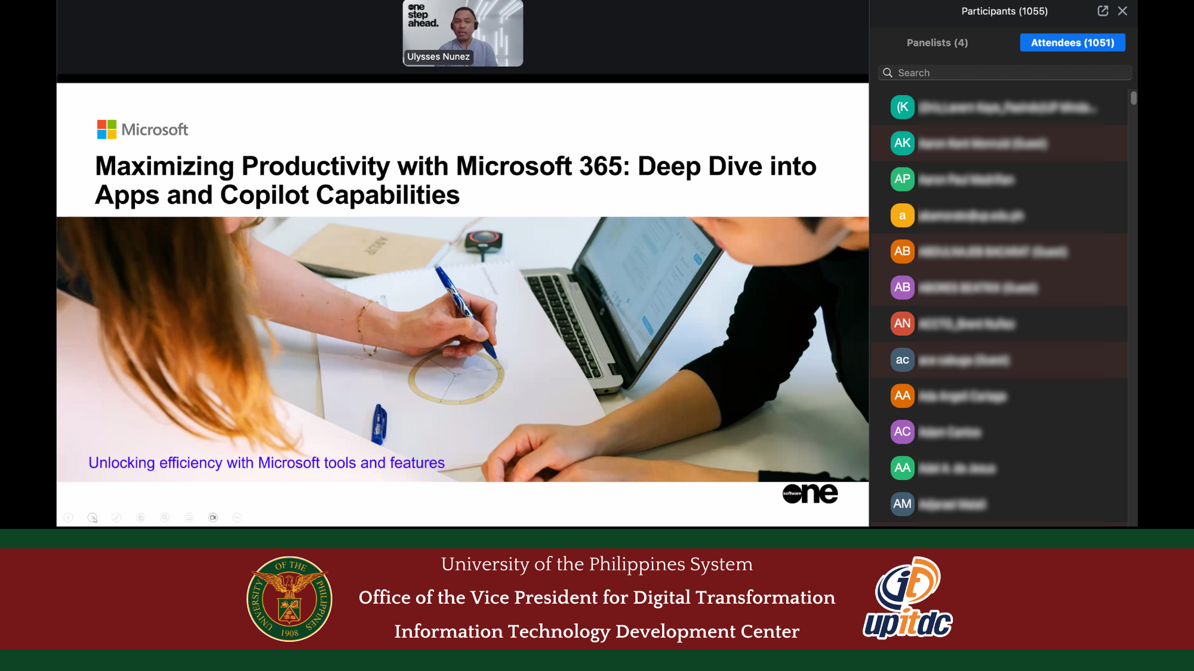This screenshot has width=1194, height=671.
Task: Select the attendee with yellow 'a' avatar
Action: click(x=999, y=215)
